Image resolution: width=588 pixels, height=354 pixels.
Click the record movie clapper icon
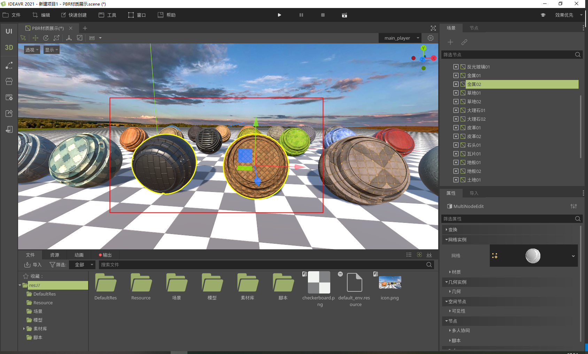pos(345,15)
